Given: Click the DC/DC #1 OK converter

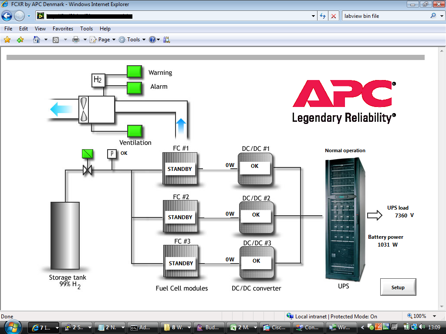Looking at the screenshot, I should 255,169.
